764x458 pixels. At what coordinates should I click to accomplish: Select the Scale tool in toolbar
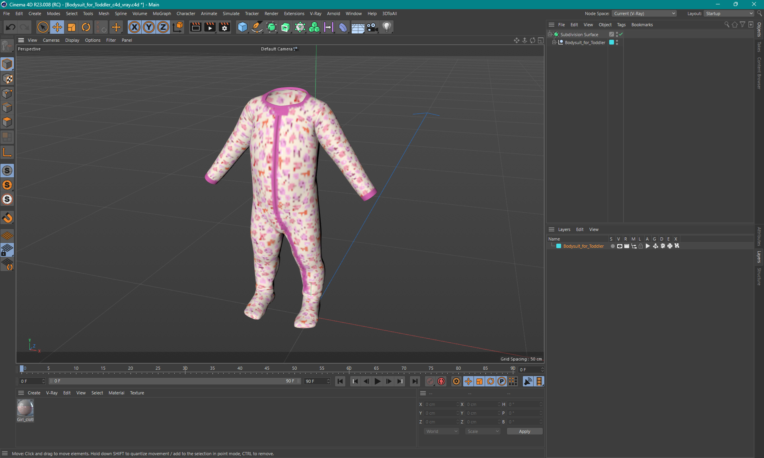pos(72,27)
